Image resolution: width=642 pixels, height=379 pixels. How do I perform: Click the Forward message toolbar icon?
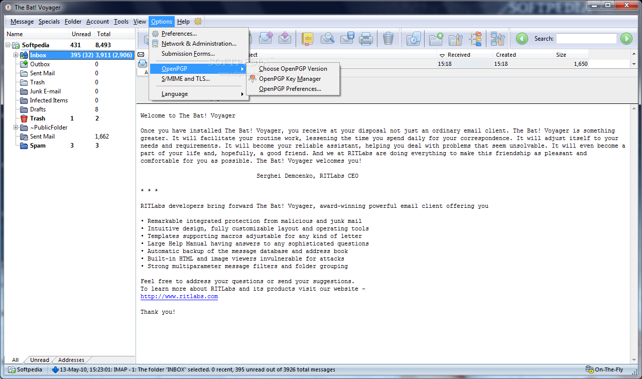pos(266,38)
